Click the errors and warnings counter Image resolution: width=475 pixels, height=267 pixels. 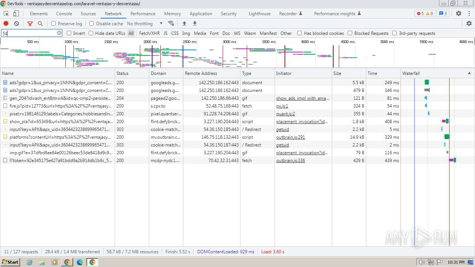pos(425,13)
